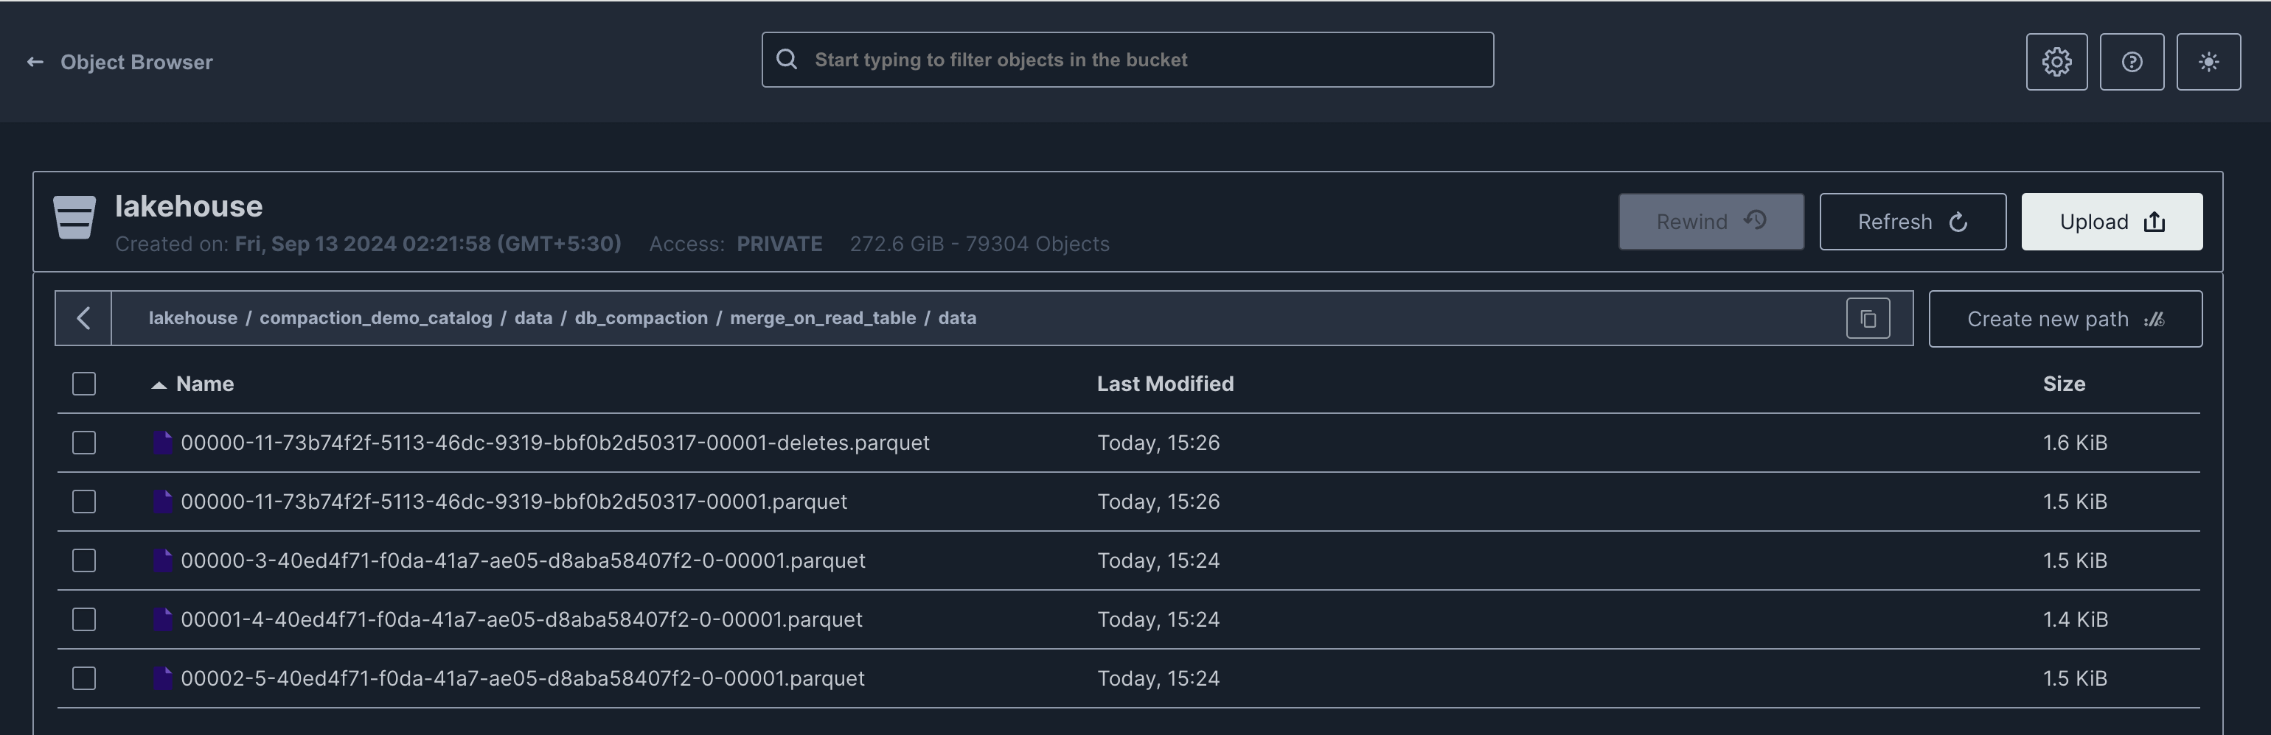2271x735 pixels.
Task: Click the Create new path button
Action: tap(2065, 319)
